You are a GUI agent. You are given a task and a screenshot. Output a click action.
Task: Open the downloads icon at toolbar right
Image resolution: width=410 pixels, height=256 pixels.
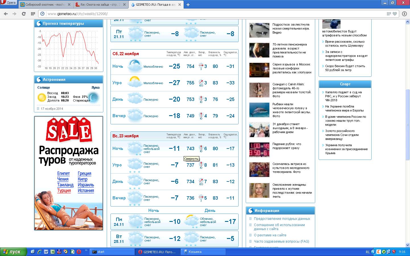(404, 14)
